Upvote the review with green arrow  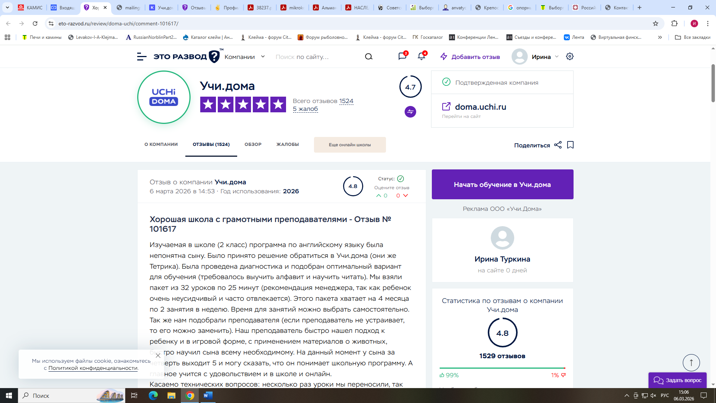tap(379, 196)
